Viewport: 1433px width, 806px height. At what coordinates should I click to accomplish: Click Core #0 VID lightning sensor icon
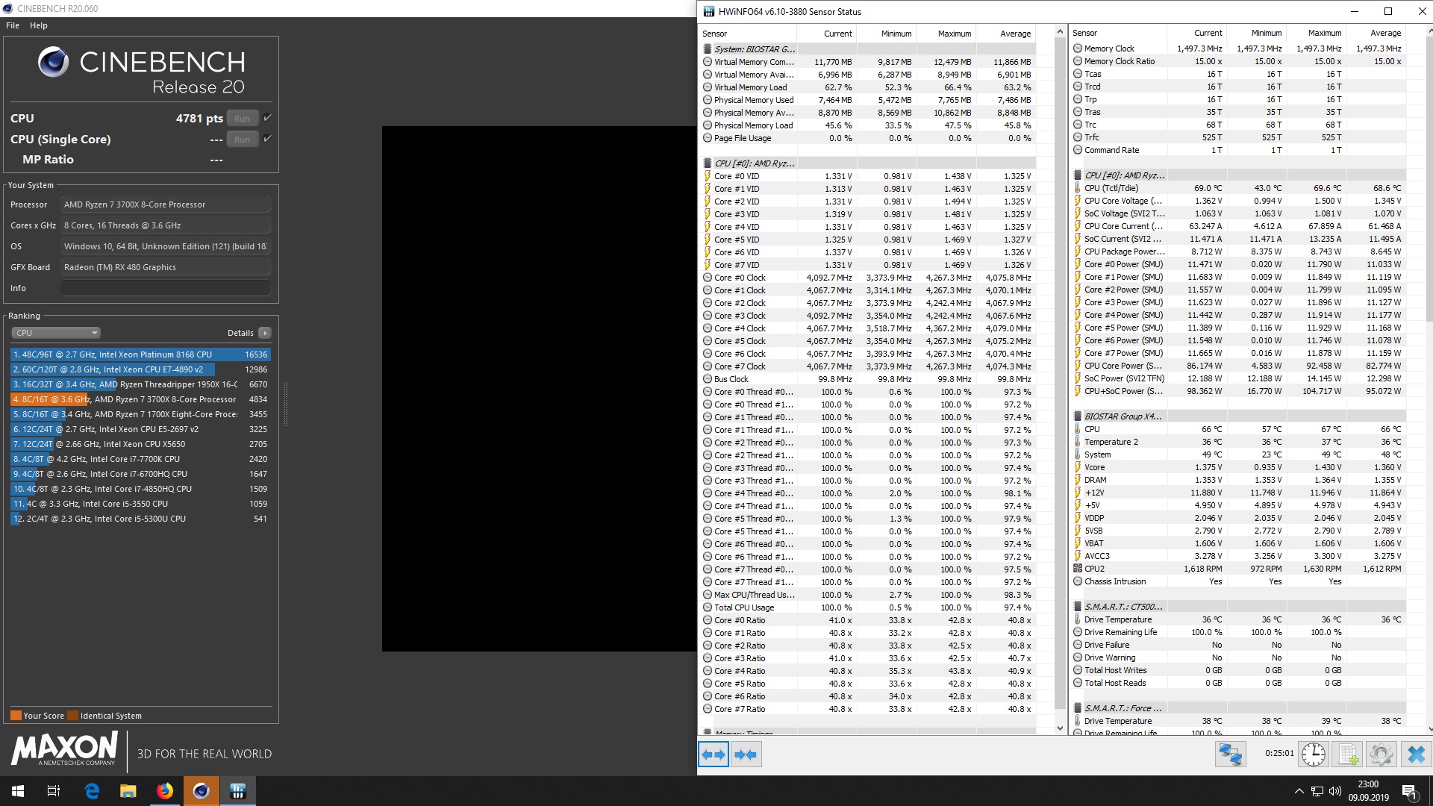(708, 176)
